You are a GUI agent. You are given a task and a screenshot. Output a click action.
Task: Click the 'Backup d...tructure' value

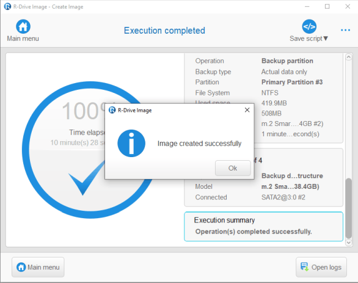click(x=292, y=175)
